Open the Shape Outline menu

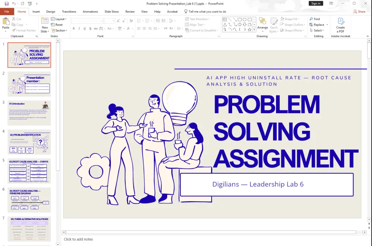tap(292, 25)
